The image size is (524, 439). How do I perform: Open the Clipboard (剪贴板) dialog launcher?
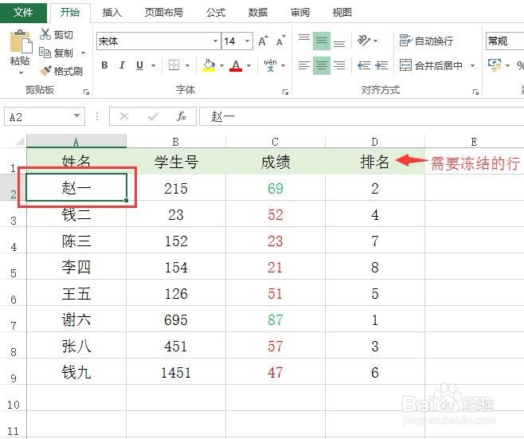[x=86, y=92]
